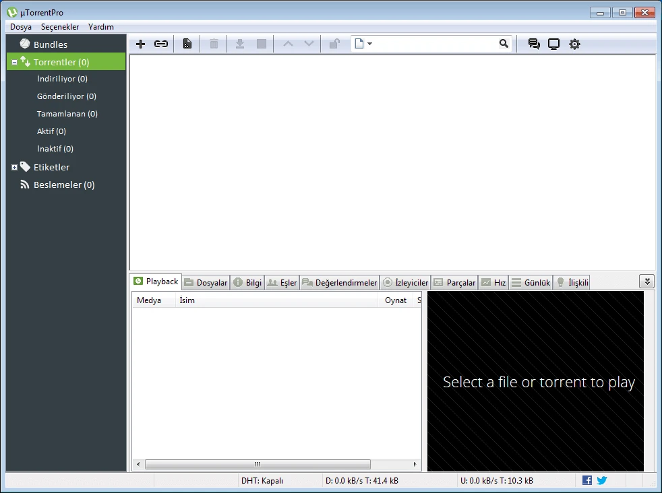The height and width of the screenshot is (493, 662).
Task: Click Add Torrent from URL link icon
Action: coord(160,44)
